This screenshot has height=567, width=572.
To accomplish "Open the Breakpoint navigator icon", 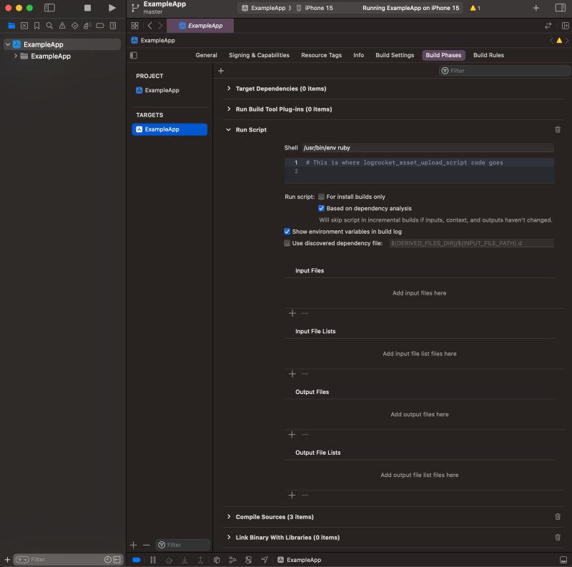I will (100, 26).
